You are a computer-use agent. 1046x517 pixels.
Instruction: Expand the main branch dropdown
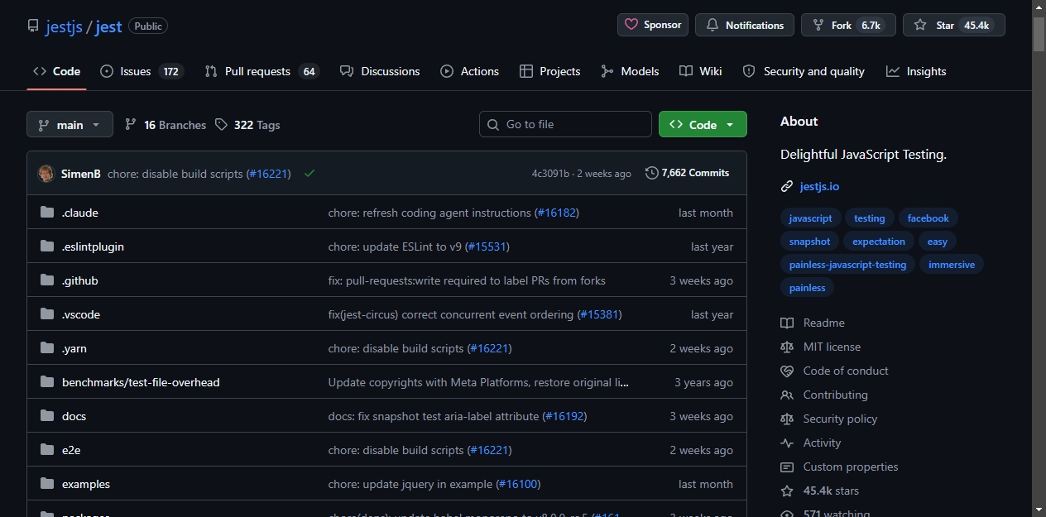click(70, 125)
